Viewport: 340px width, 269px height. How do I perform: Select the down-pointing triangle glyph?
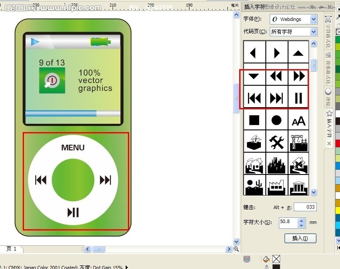click(x=254, y=76)
